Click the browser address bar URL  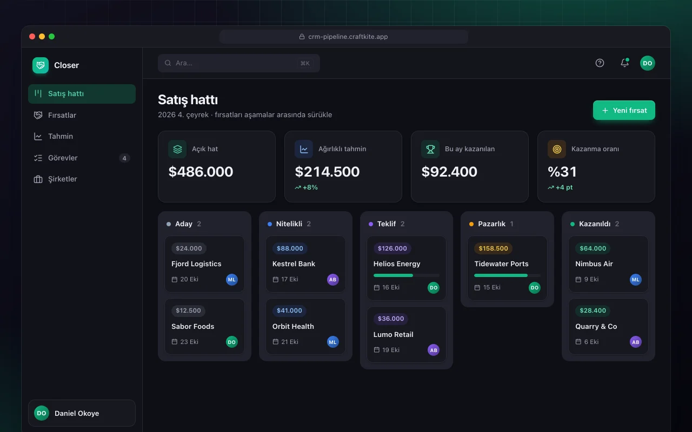pyautogui.click(x=344, y=37)
